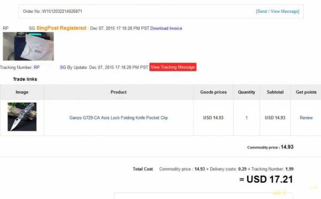Open the folding knife product thumbnail
The height and width of the screenshot is (199, 321).
(x=22, y=117)
